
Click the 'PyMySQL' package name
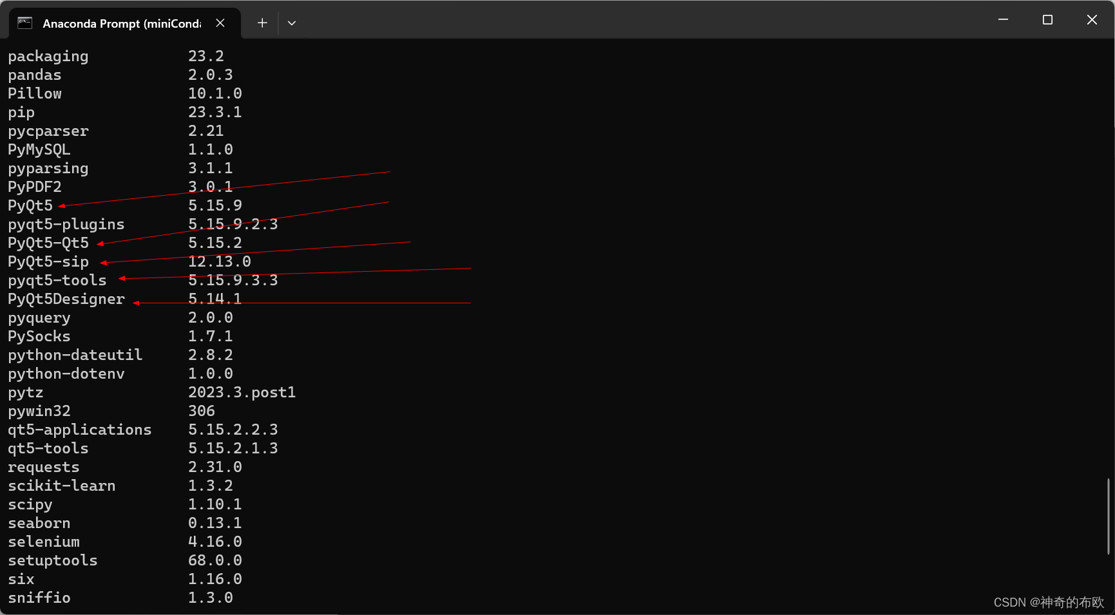tap(39, 150)
